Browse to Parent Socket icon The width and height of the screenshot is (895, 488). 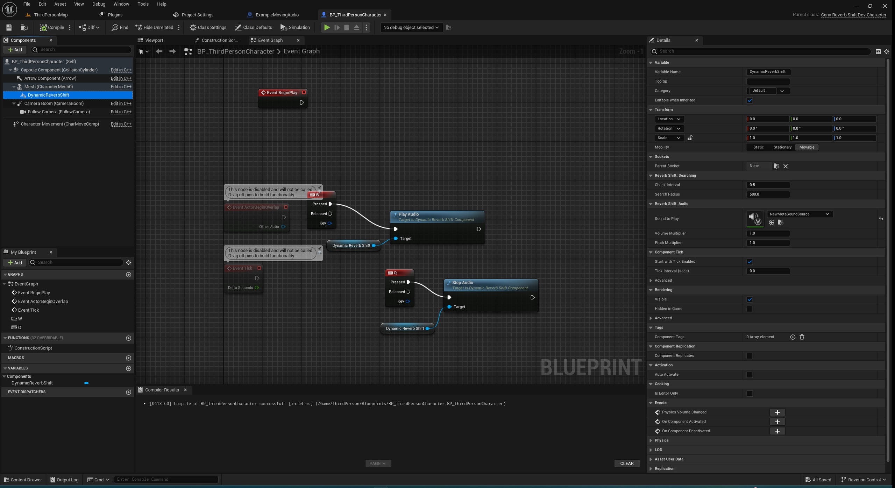click(776, 166)
